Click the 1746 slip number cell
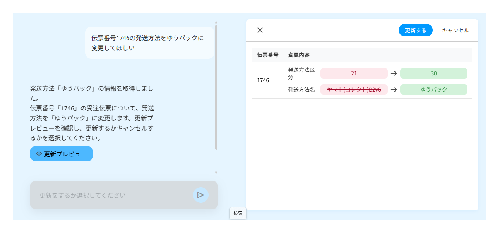Screen dimensions: 500x234 pos(263,80)
